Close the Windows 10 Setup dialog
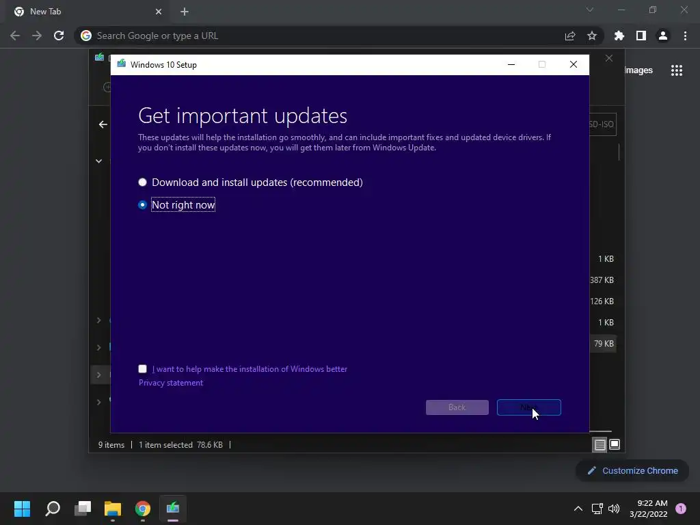 (574, 64)
